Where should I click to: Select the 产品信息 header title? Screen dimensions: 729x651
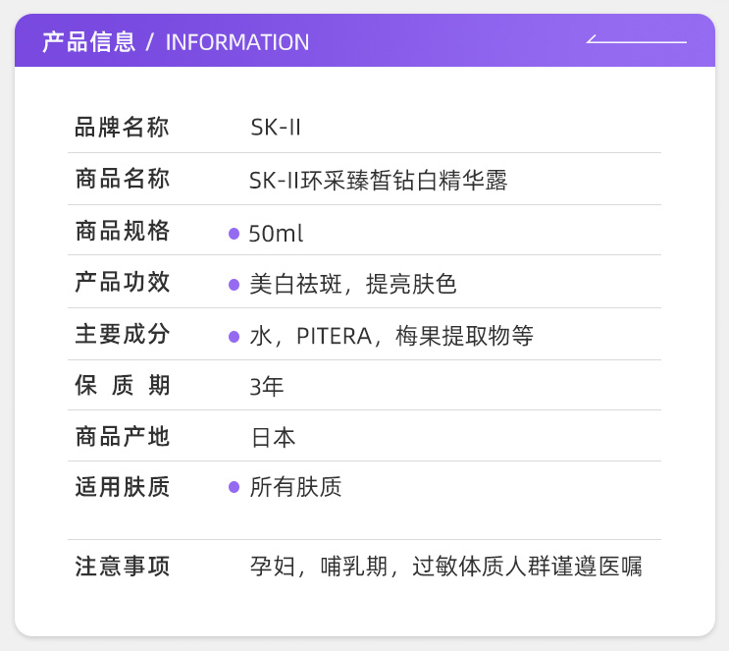pyautogui.click(x=88, y=41)
